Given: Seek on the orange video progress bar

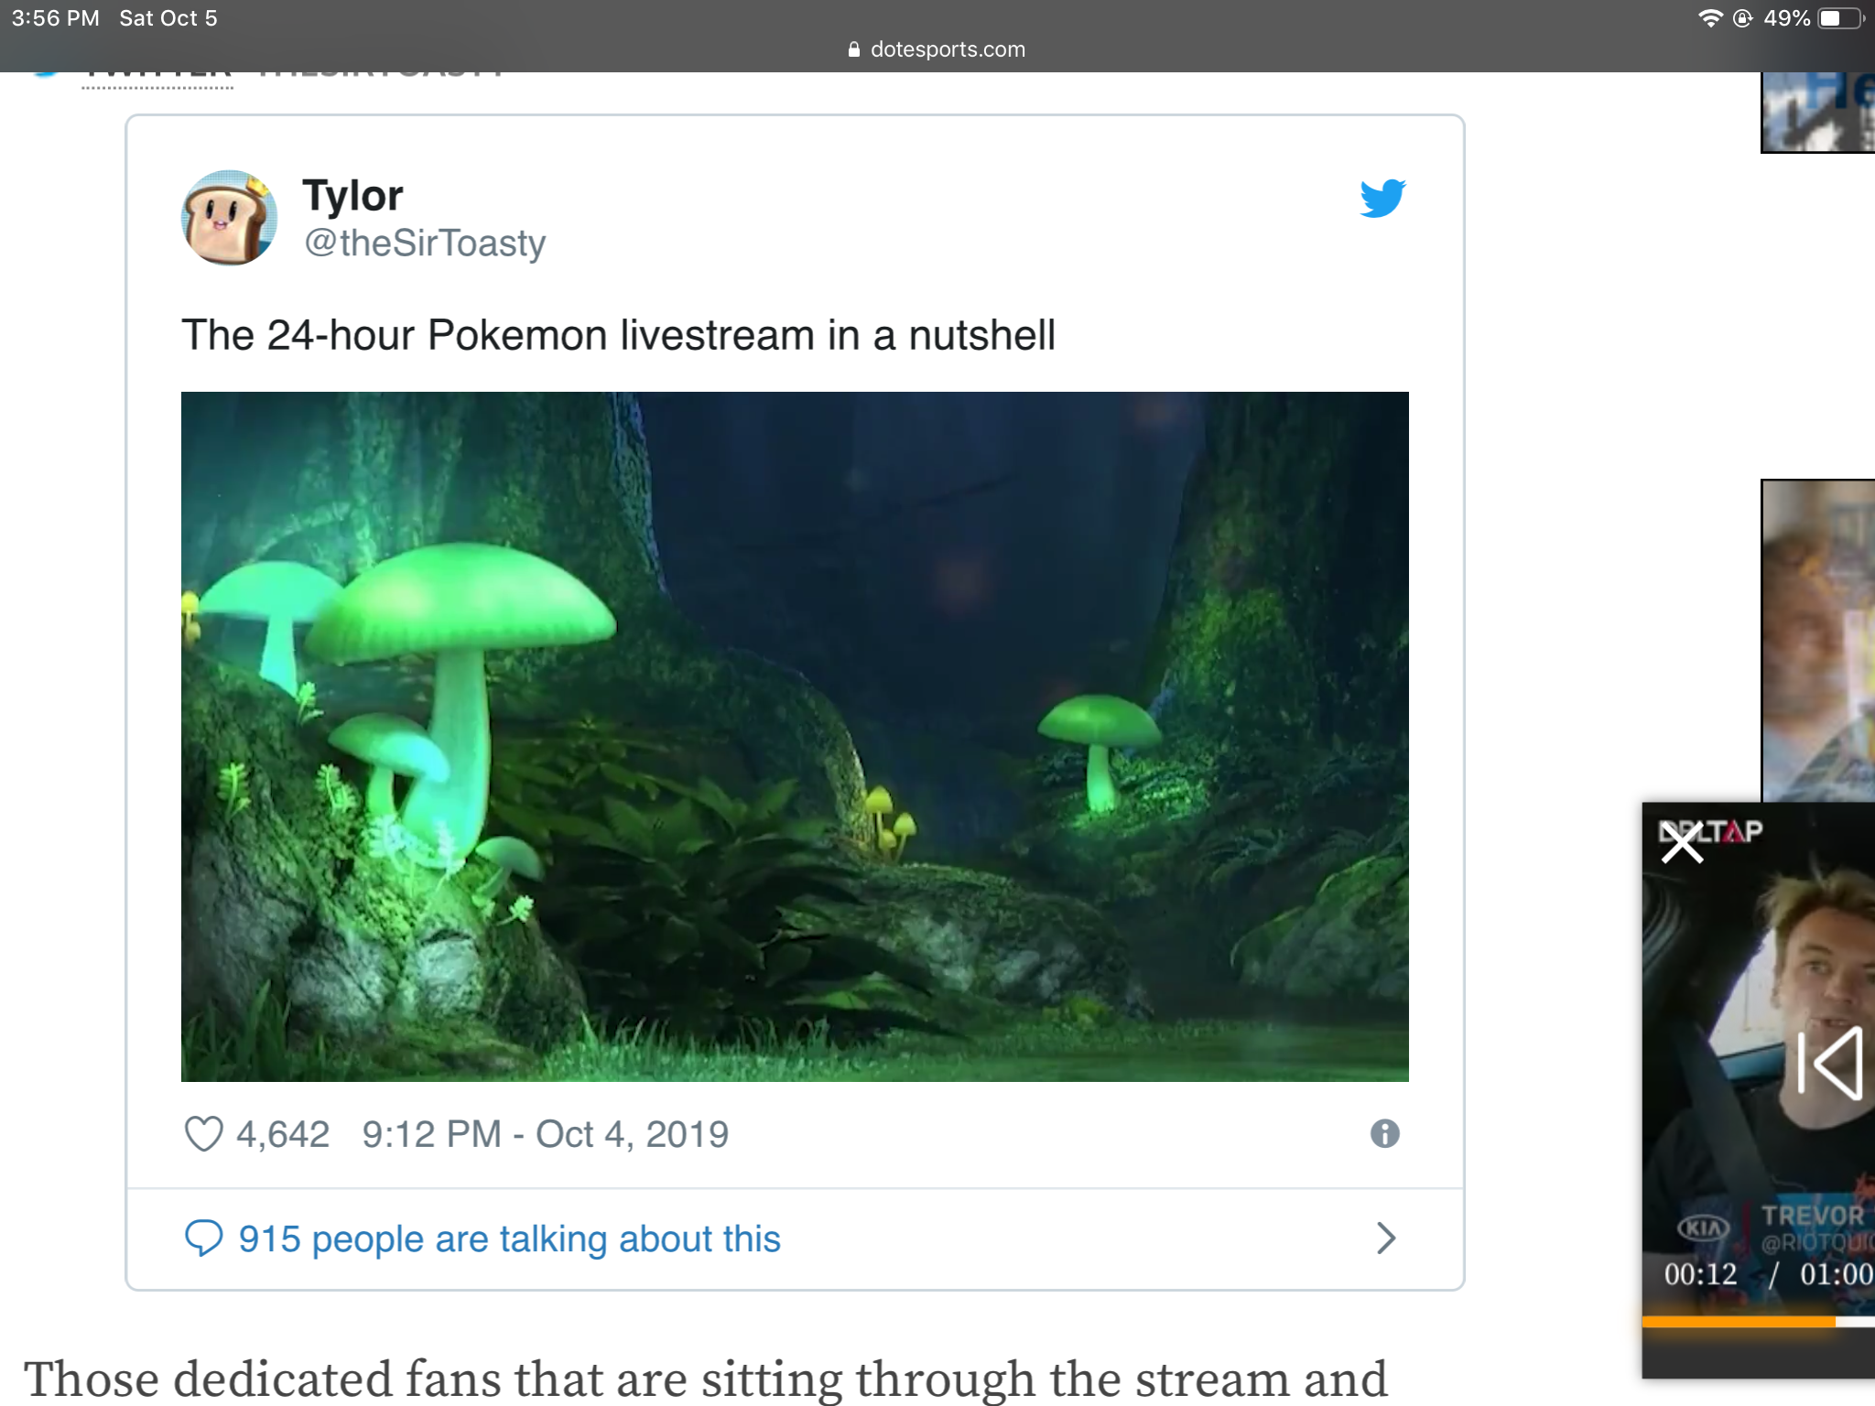Looking at the screenshot, I should click(1740, 1322).
